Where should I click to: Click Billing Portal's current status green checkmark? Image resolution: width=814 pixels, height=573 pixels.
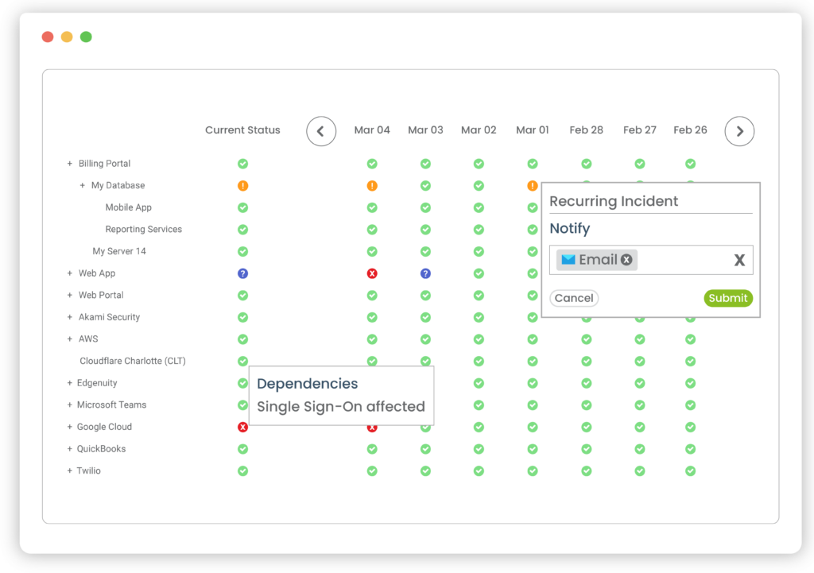tap(242, 163)
